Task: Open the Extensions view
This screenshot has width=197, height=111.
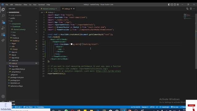Action: coord(3,34)
